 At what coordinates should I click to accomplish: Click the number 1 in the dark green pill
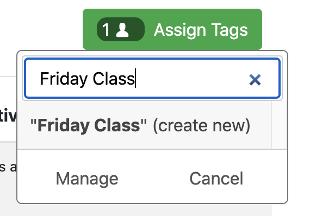106,30
